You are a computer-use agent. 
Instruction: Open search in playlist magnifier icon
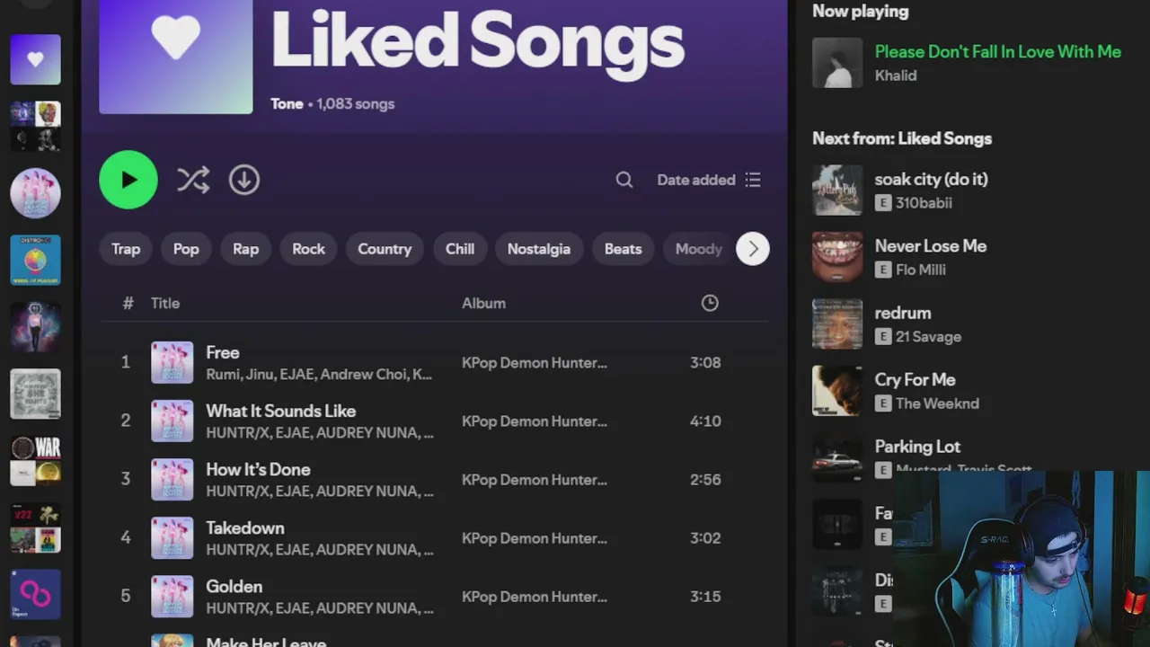point(624,180)
